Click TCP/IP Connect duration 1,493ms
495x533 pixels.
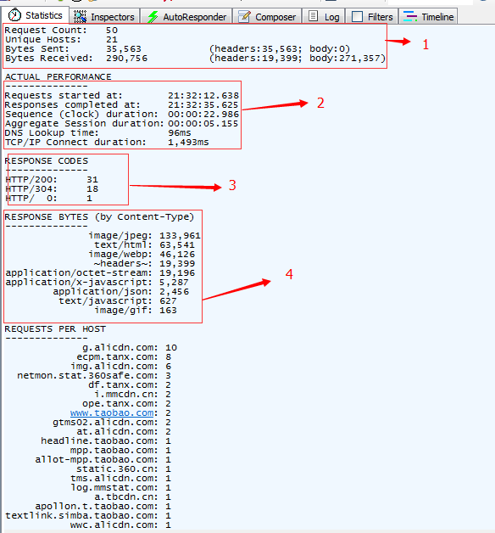[x=107, y=142]
